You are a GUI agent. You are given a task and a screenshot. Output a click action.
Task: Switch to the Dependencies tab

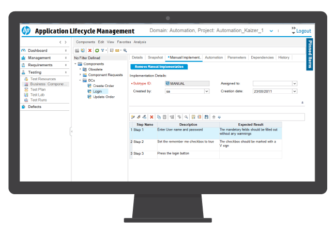click(x=262, y=57)
